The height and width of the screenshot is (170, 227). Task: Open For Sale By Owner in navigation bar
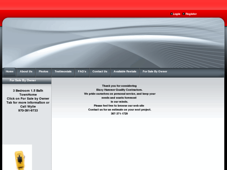pyautogui.click(x=155, y=72)
